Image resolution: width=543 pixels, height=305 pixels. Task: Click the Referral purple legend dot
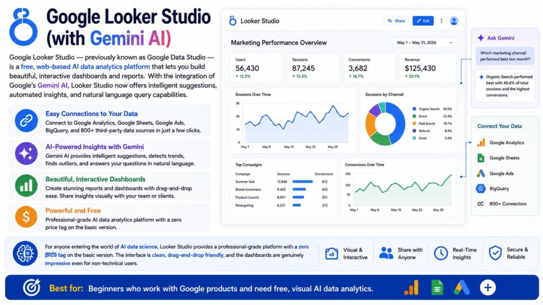[x=414, y=131]
